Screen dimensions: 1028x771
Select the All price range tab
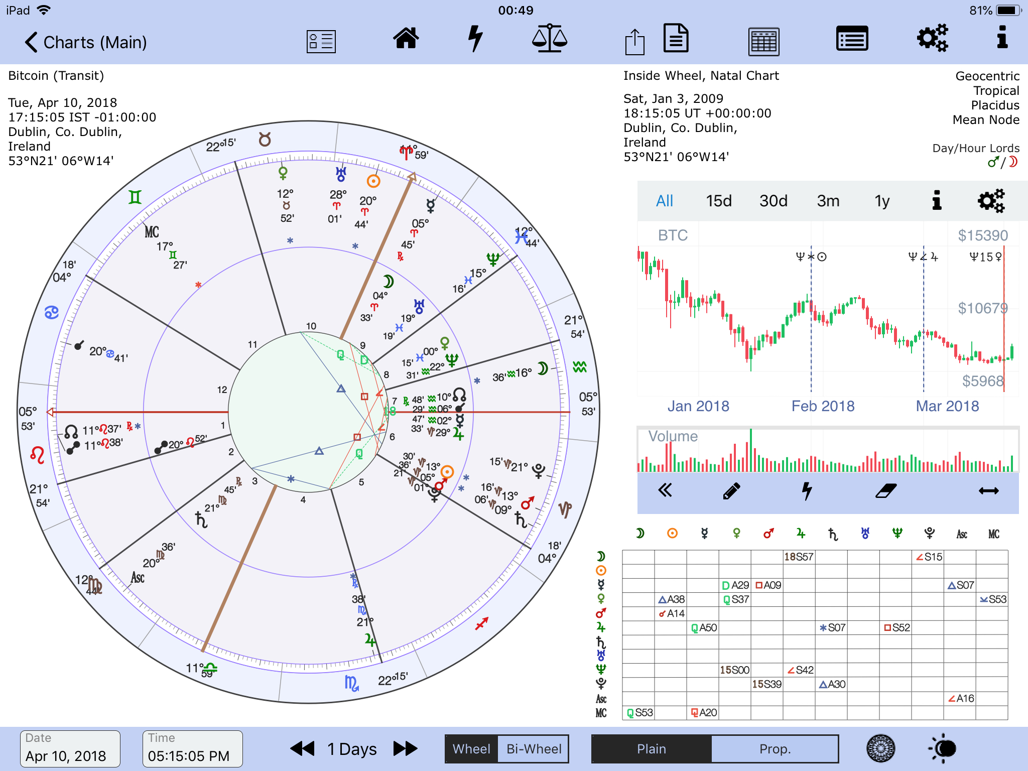[x=665, y=201]
